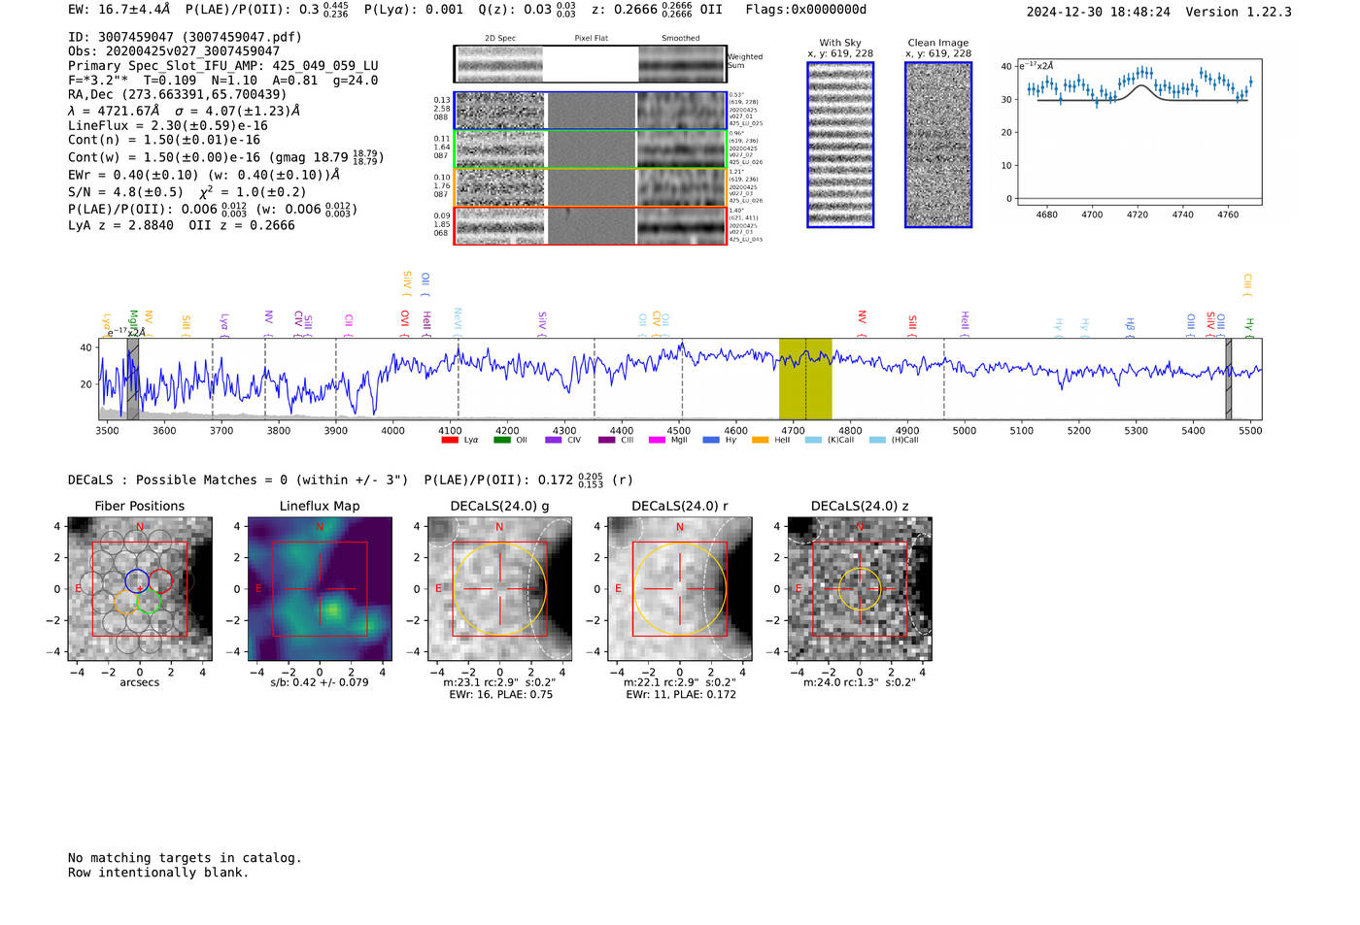1360x925 pixels.
Task: Click the magenta CII line label
Action: 349,321
